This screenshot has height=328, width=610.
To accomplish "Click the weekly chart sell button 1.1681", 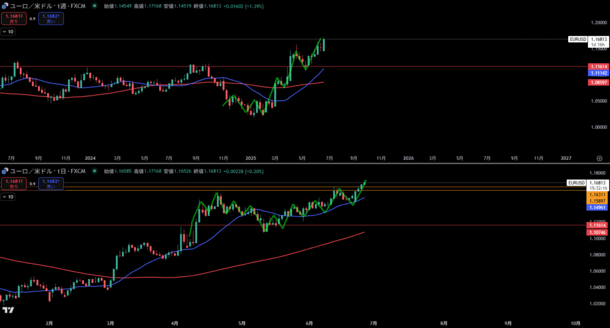I will 14,18.
